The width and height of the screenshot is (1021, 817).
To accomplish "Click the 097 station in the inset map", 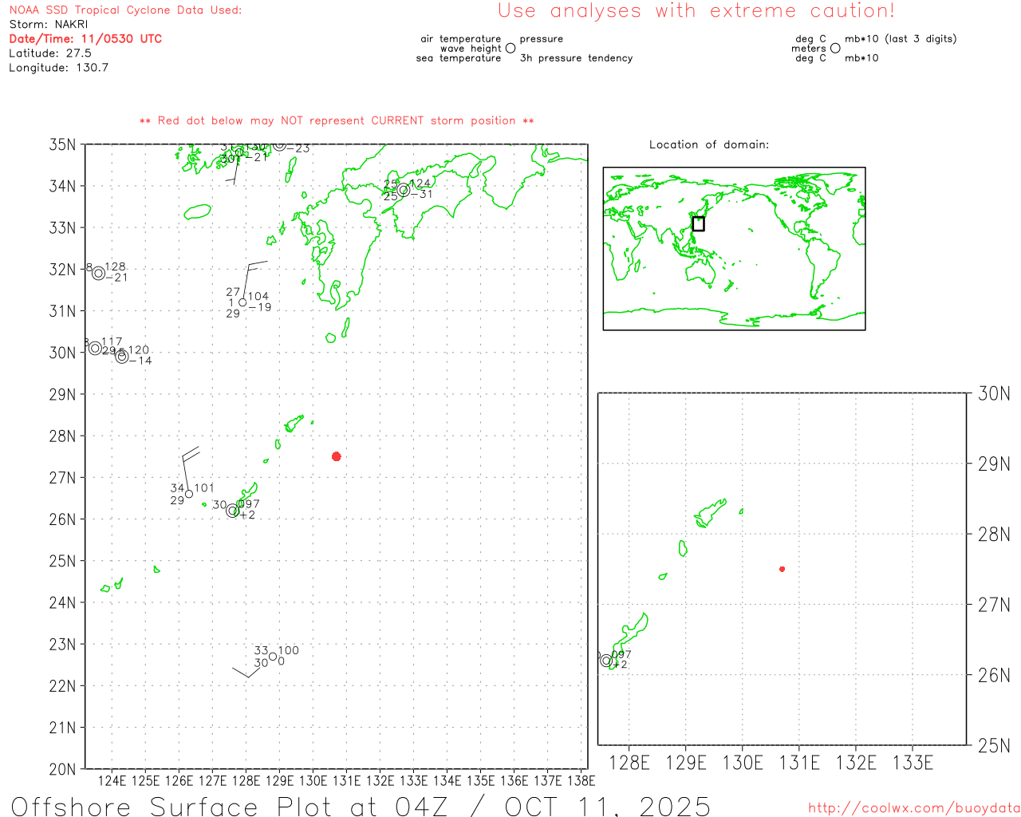I will [x=606, y=661].
